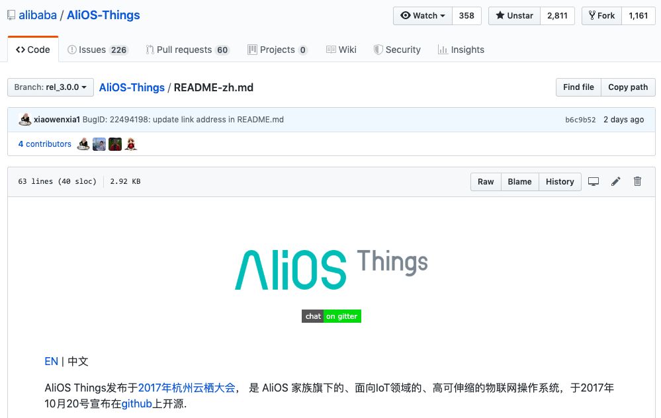661x418 pixels.
Task: Open the alibaba owner link
Action: [x=38, y=15]
